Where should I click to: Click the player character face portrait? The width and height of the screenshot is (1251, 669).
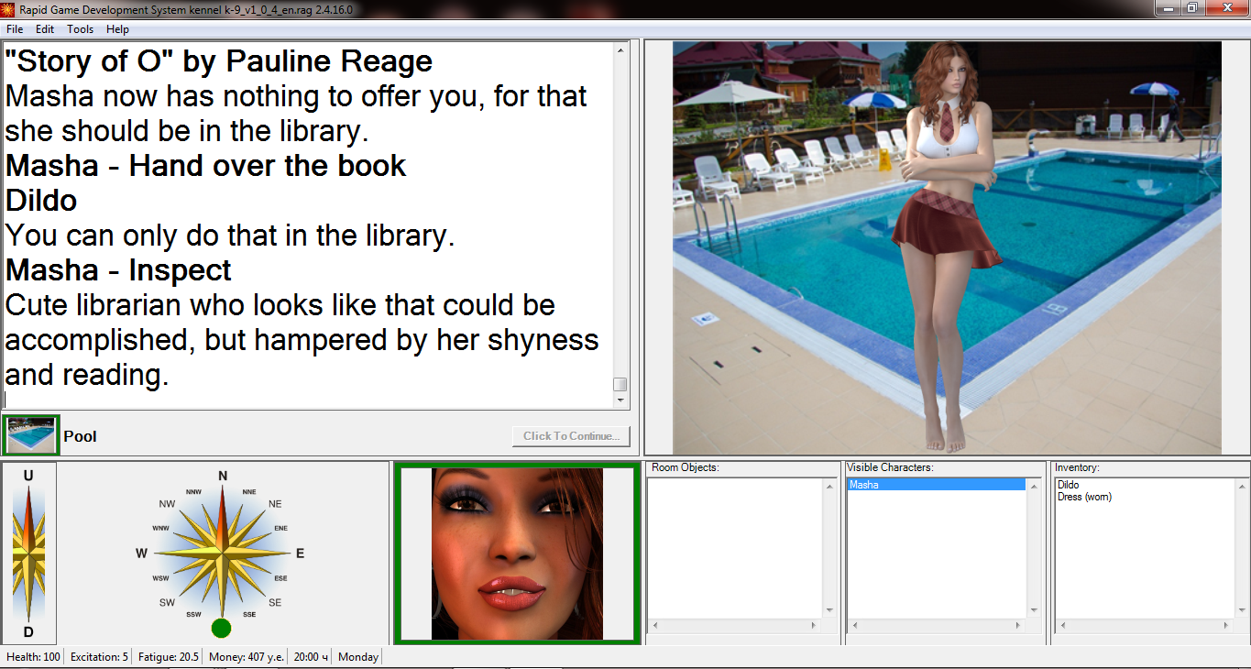[517, 554]
